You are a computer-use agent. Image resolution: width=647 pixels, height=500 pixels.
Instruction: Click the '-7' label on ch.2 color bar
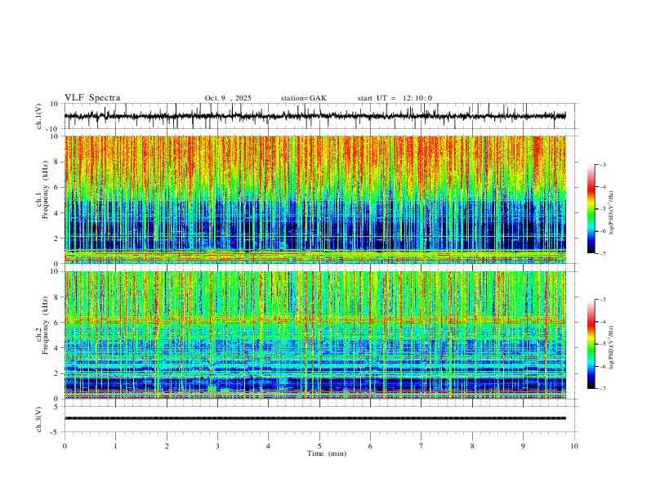coord(603,388)
